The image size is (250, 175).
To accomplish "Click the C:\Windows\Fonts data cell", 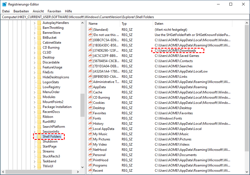I will (x=169, y=118).
